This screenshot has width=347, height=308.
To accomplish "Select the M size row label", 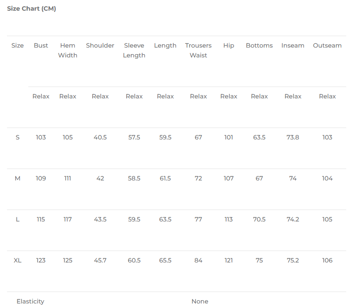I will 18,178.
